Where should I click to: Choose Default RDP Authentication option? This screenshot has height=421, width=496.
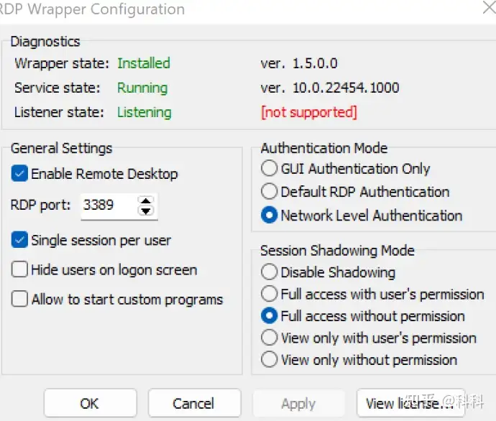click(x=269, y=191)
